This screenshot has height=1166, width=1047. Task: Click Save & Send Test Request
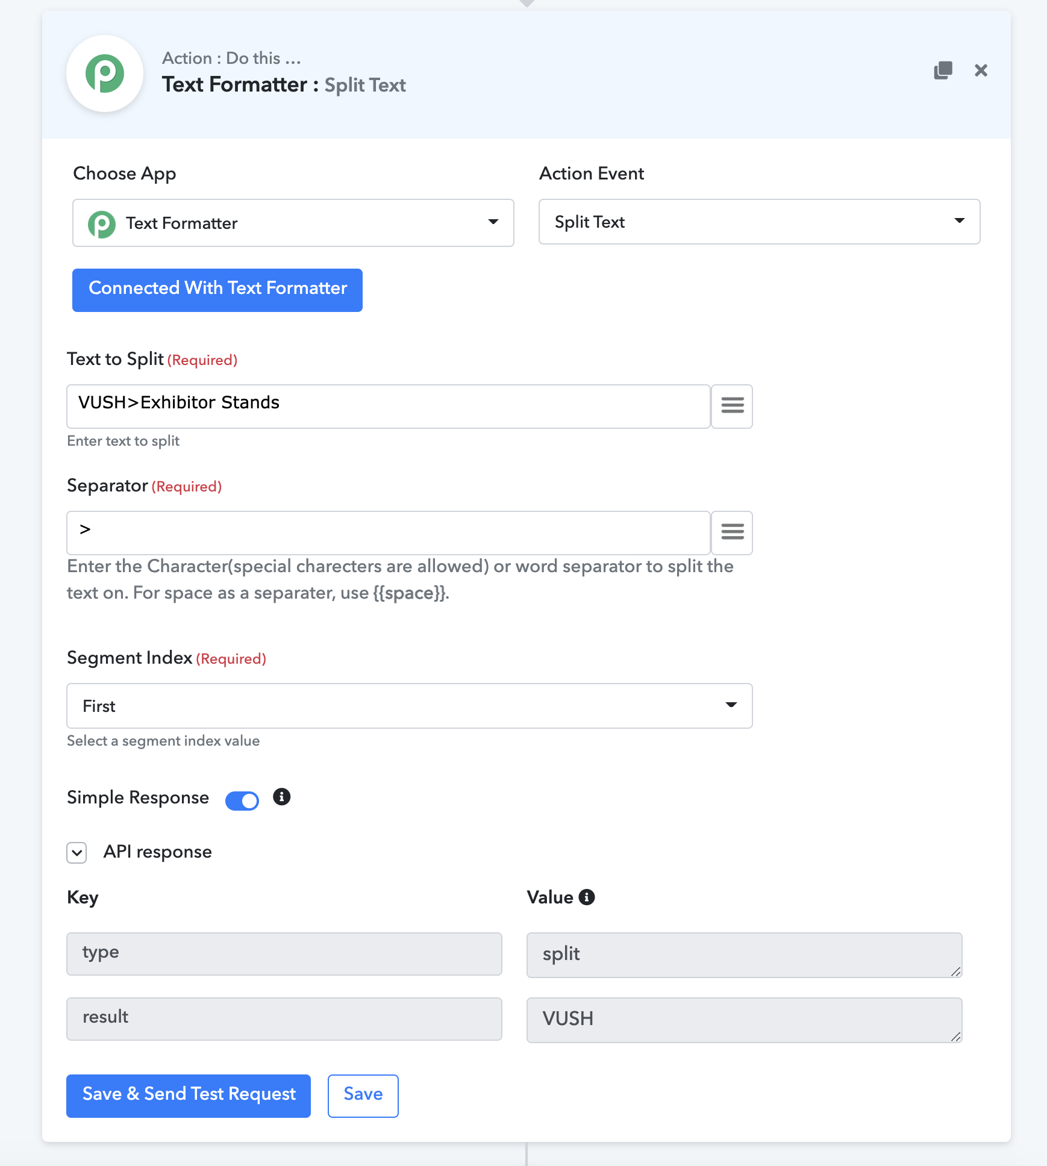189,1096
